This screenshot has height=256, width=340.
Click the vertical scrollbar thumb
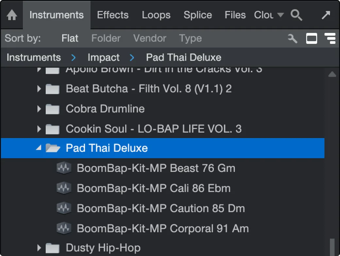332,247
